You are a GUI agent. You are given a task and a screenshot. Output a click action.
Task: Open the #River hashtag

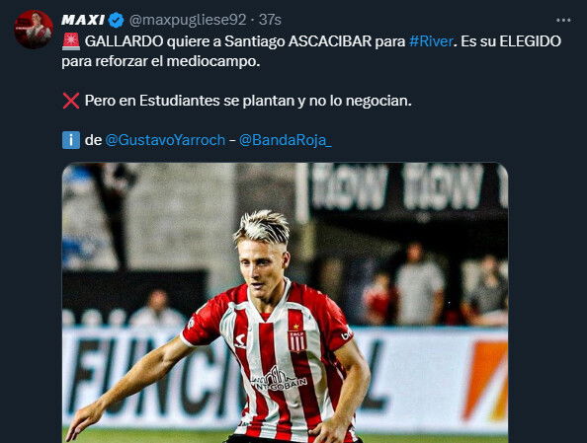coord(431,41)
